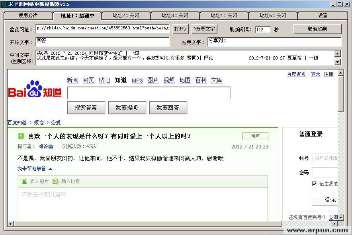Click the insert map icon (插入地图)

click(x=56, y=181)
